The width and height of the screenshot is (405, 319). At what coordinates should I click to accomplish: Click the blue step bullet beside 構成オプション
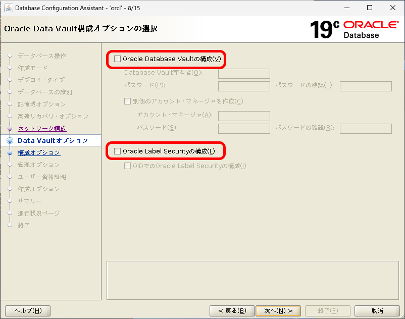[x=9, y=152]
